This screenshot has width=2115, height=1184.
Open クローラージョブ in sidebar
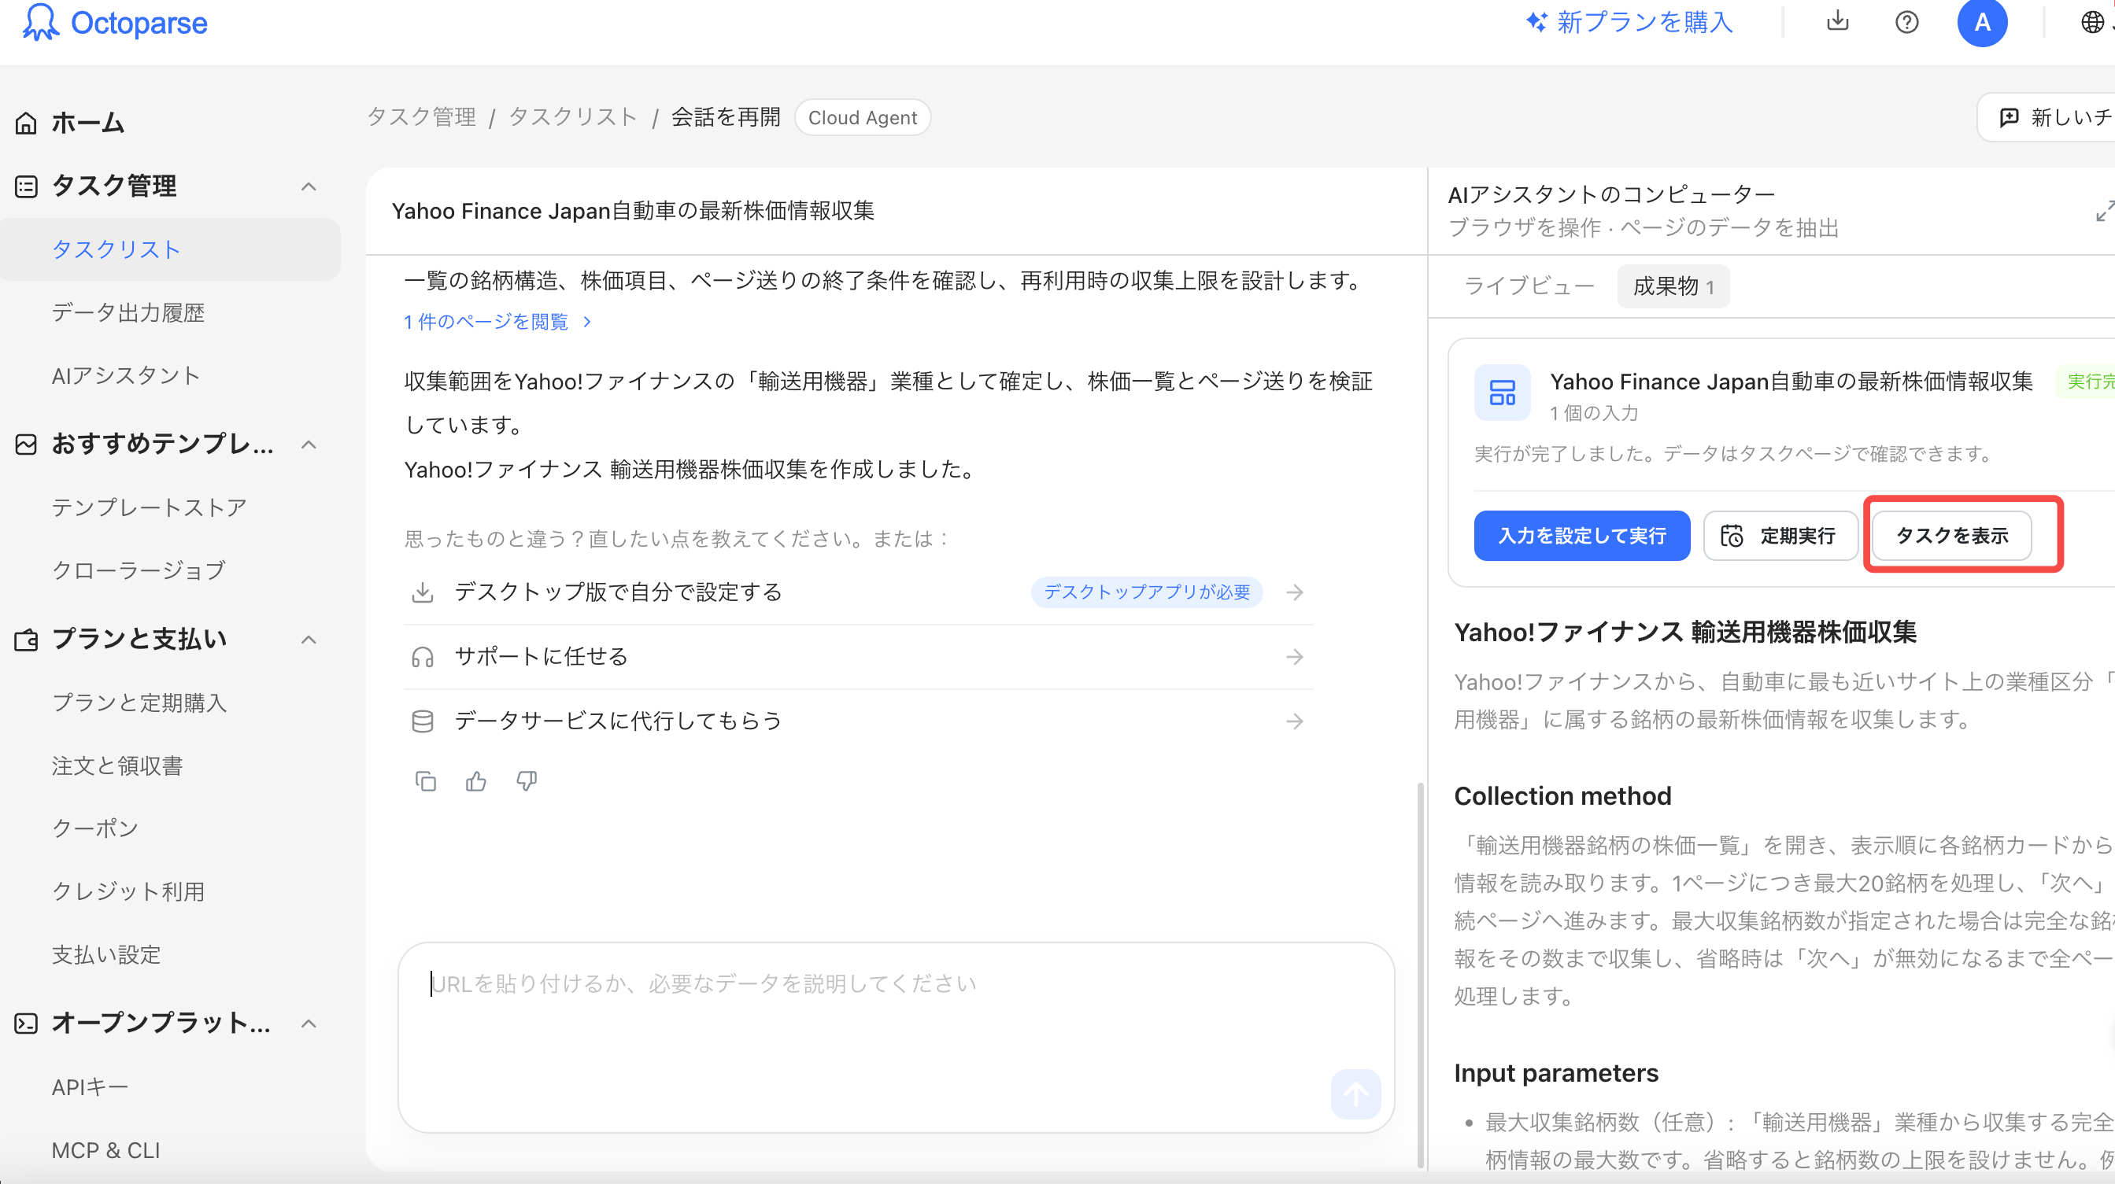click(138, 570)
